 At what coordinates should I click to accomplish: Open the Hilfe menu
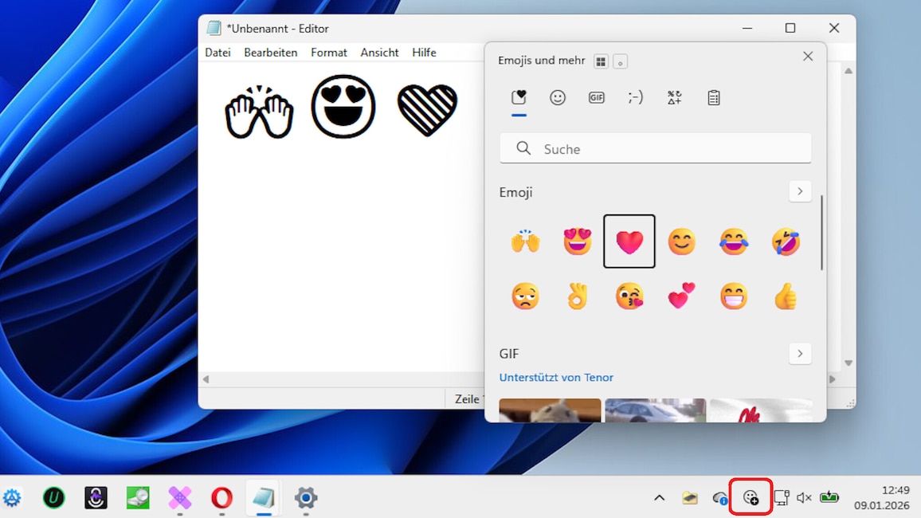coord(424,53)
